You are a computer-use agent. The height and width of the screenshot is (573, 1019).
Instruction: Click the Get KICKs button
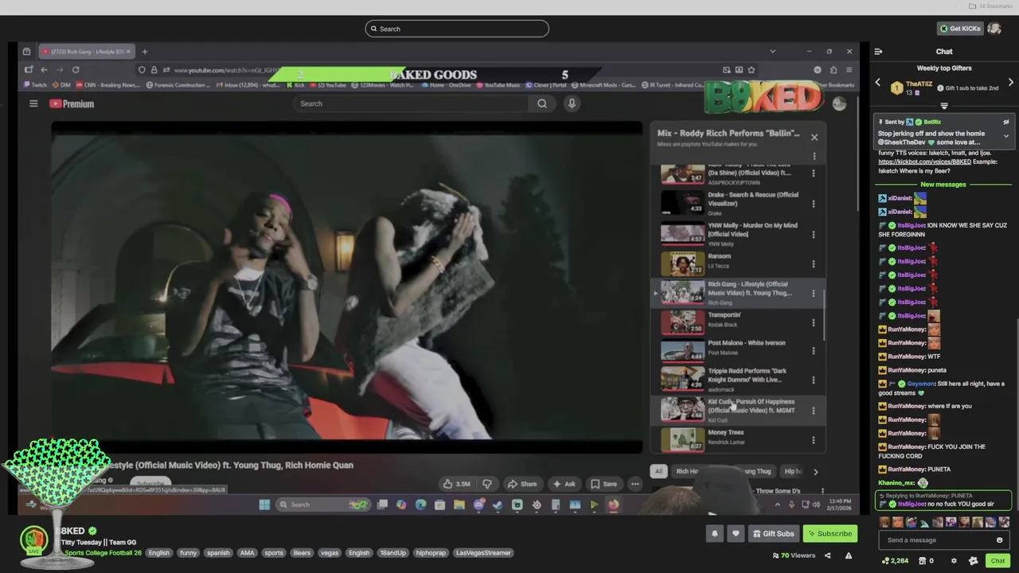click(x=959, y=29)
